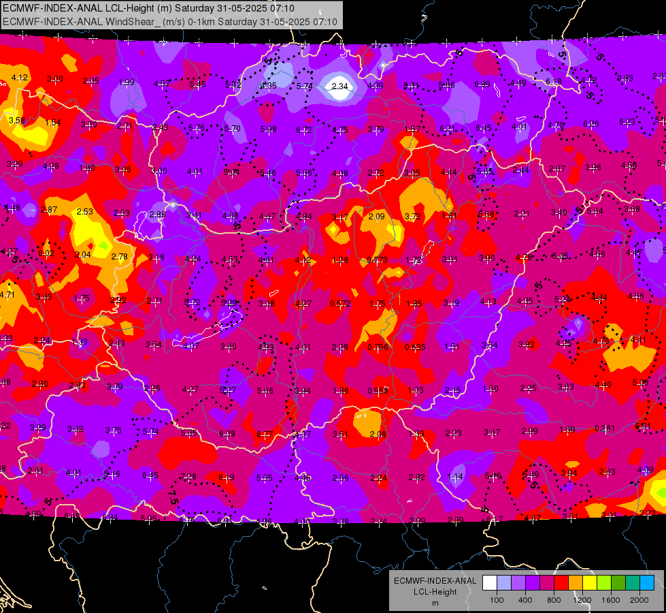Screen dimensions: 666x613
Task: Click the magenta legend swatch
Action: click(x=547, y=583)
